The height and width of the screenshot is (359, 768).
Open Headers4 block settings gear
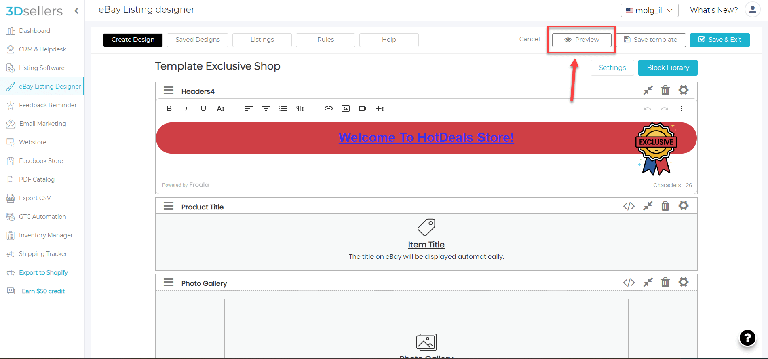click(684, 90)
